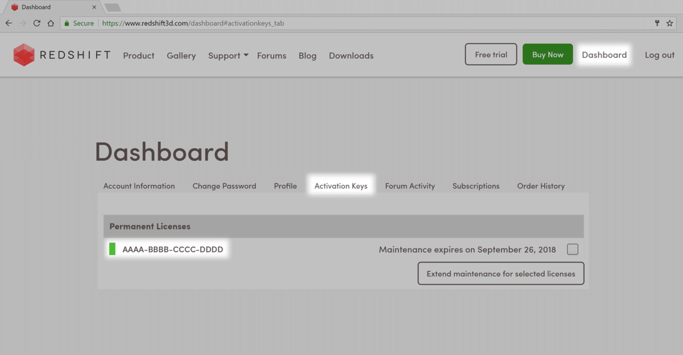Go to the Forums page
The image size is (683, 355).
click(x=271, y=56)
